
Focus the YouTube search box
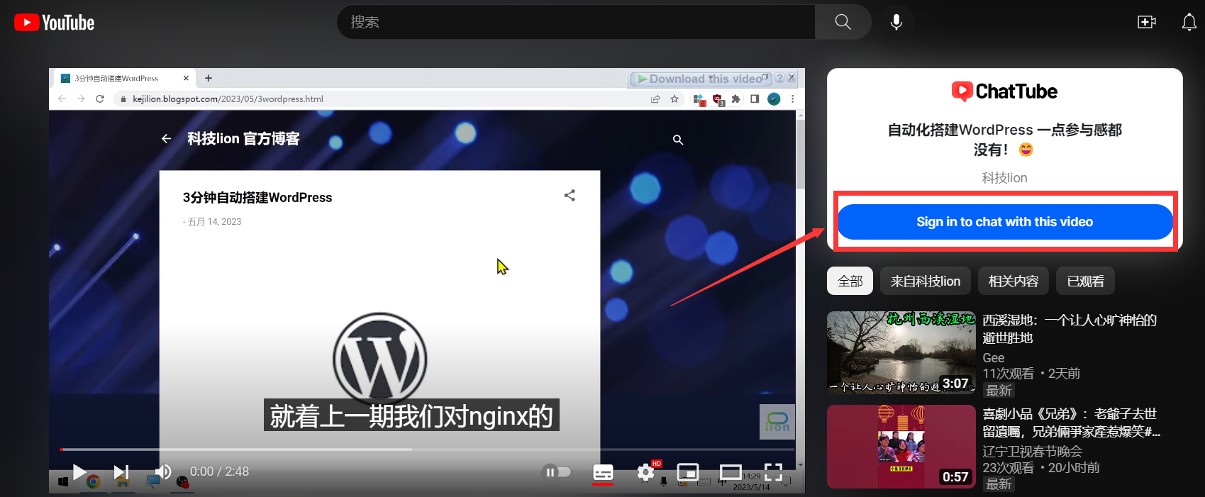pyautogui.click(x=576, y=22)
